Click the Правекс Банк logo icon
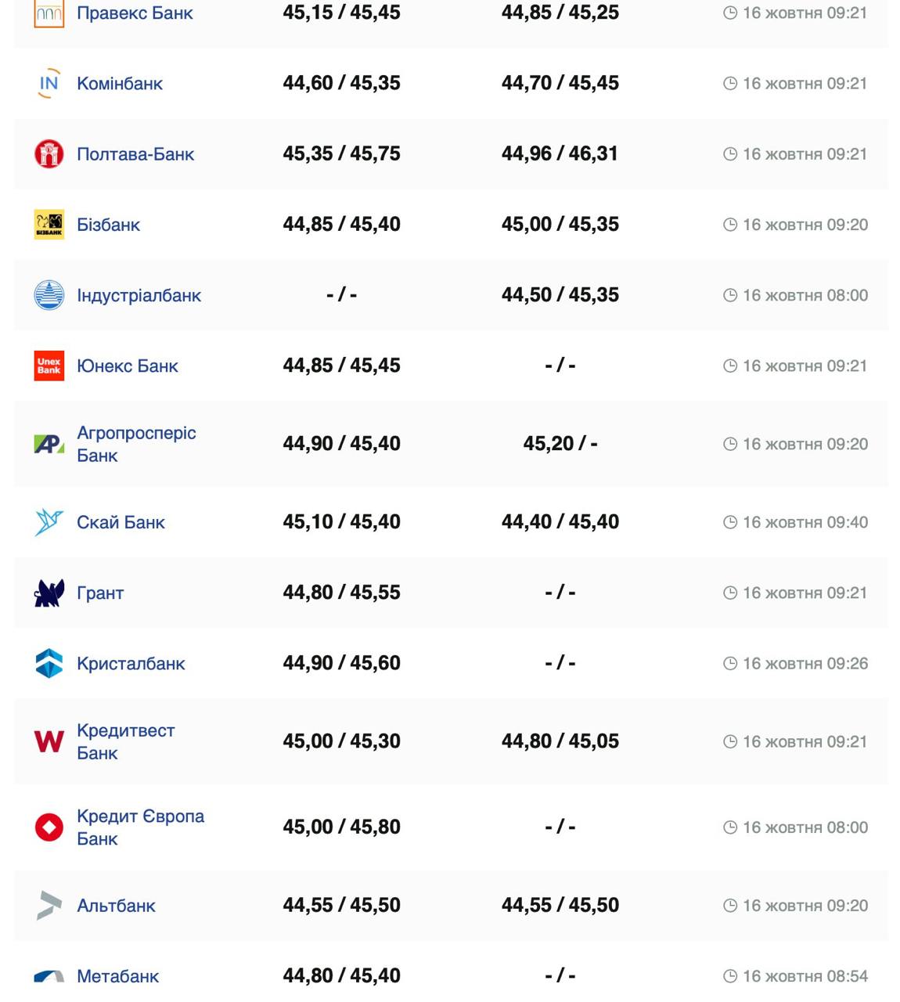The image size is (900, 1002). click(49, 13)
